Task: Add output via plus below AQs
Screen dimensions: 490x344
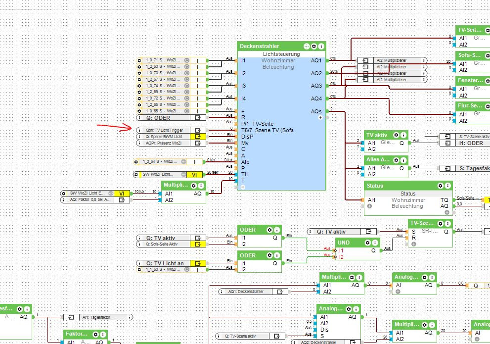Action: [x=320, y=118]
